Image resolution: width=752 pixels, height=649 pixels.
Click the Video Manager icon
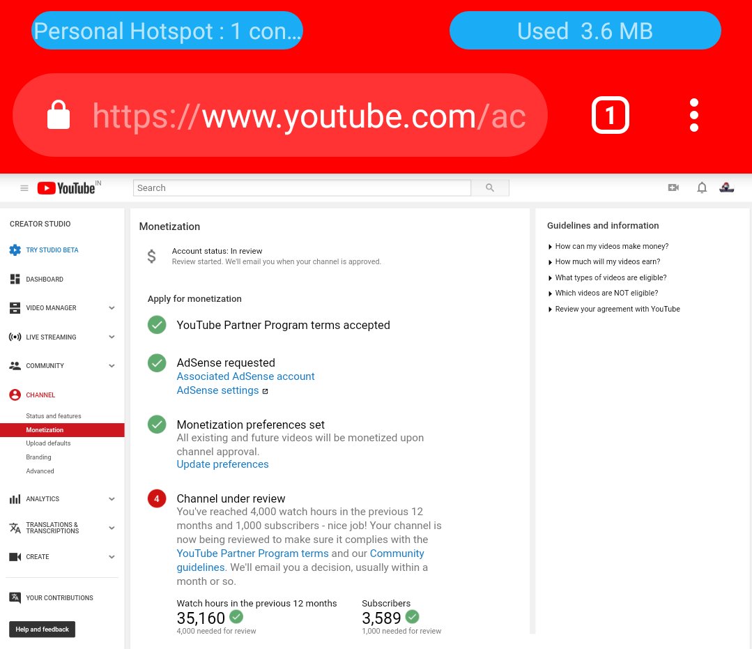click(15, 308)
